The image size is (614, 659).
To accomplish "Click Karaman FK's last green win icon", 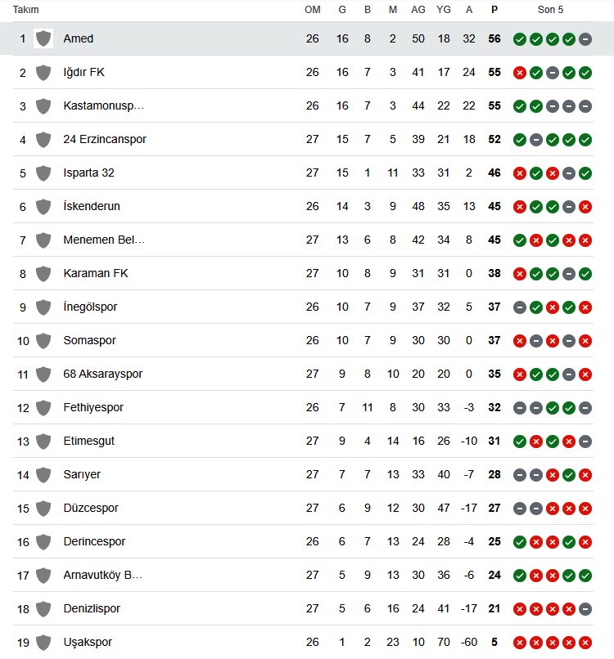I will [x=585, y=274].
